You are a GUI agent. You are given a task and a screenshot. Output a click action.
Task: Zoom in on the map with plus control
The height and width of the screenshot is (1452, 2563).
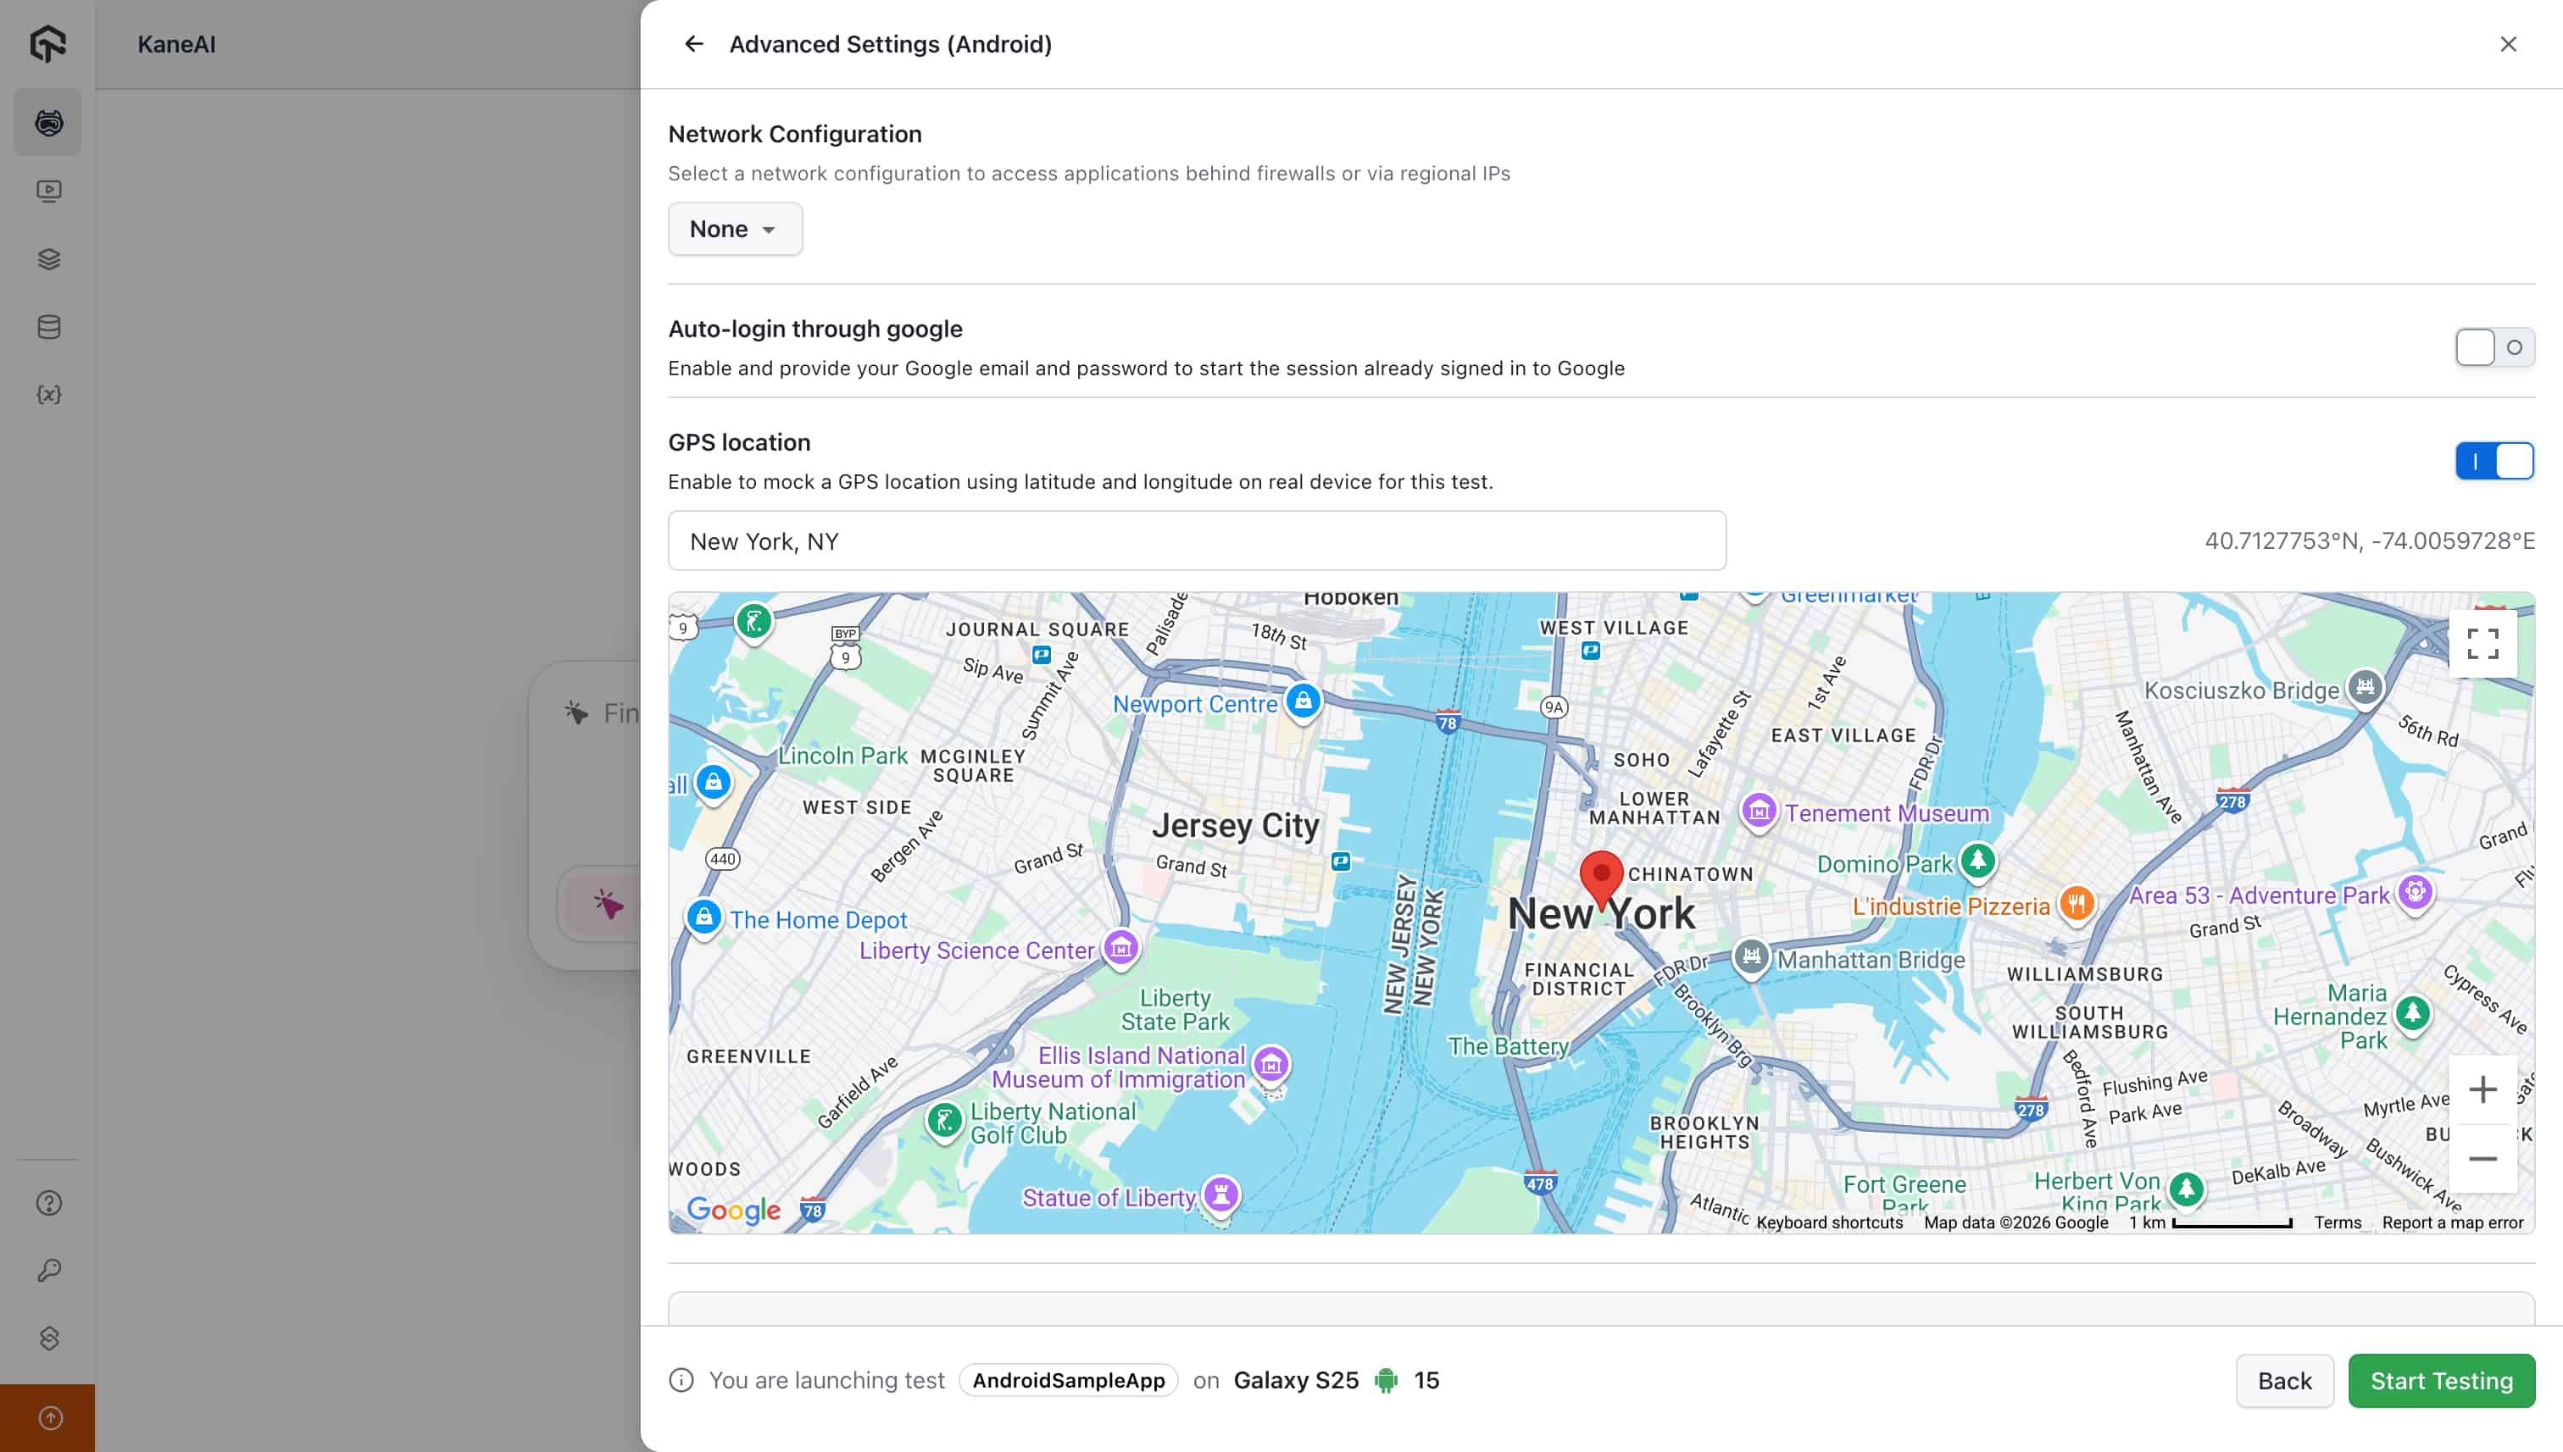[2482, 1089]
